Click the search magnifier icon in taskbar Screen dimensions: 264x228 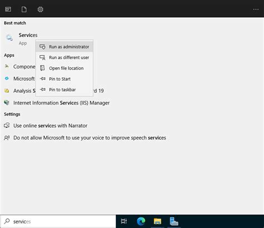[7, 221]
